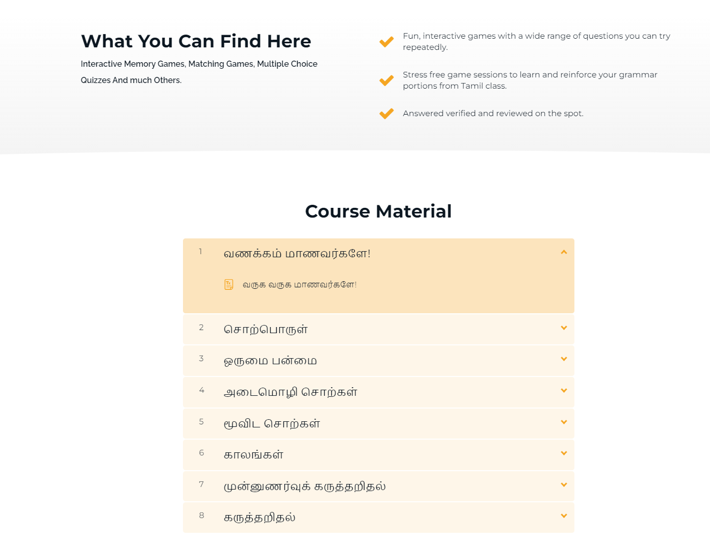710x541 pixels.
Task: Click the down chevron on section 5
Action: click(x=564, y=422)
